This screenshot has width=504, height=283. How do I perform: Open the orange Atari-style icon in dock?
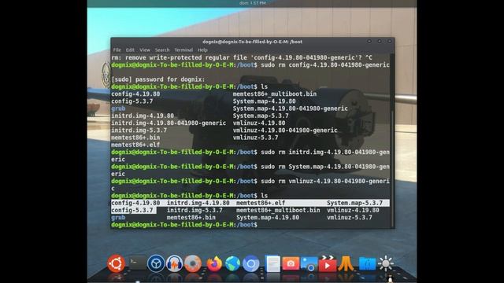click(346, 263)
